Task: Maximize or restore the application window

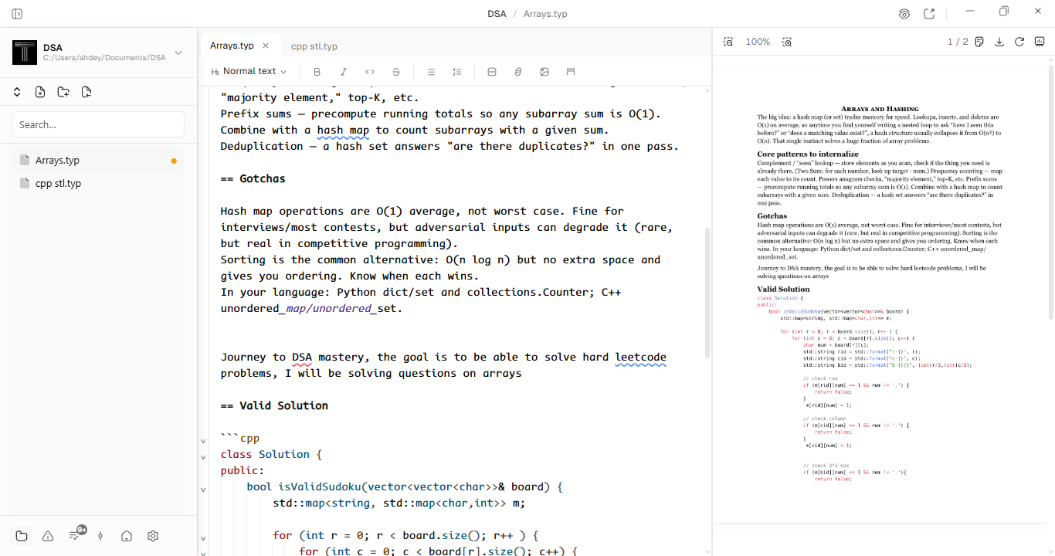Action: tap(1004, 12)
